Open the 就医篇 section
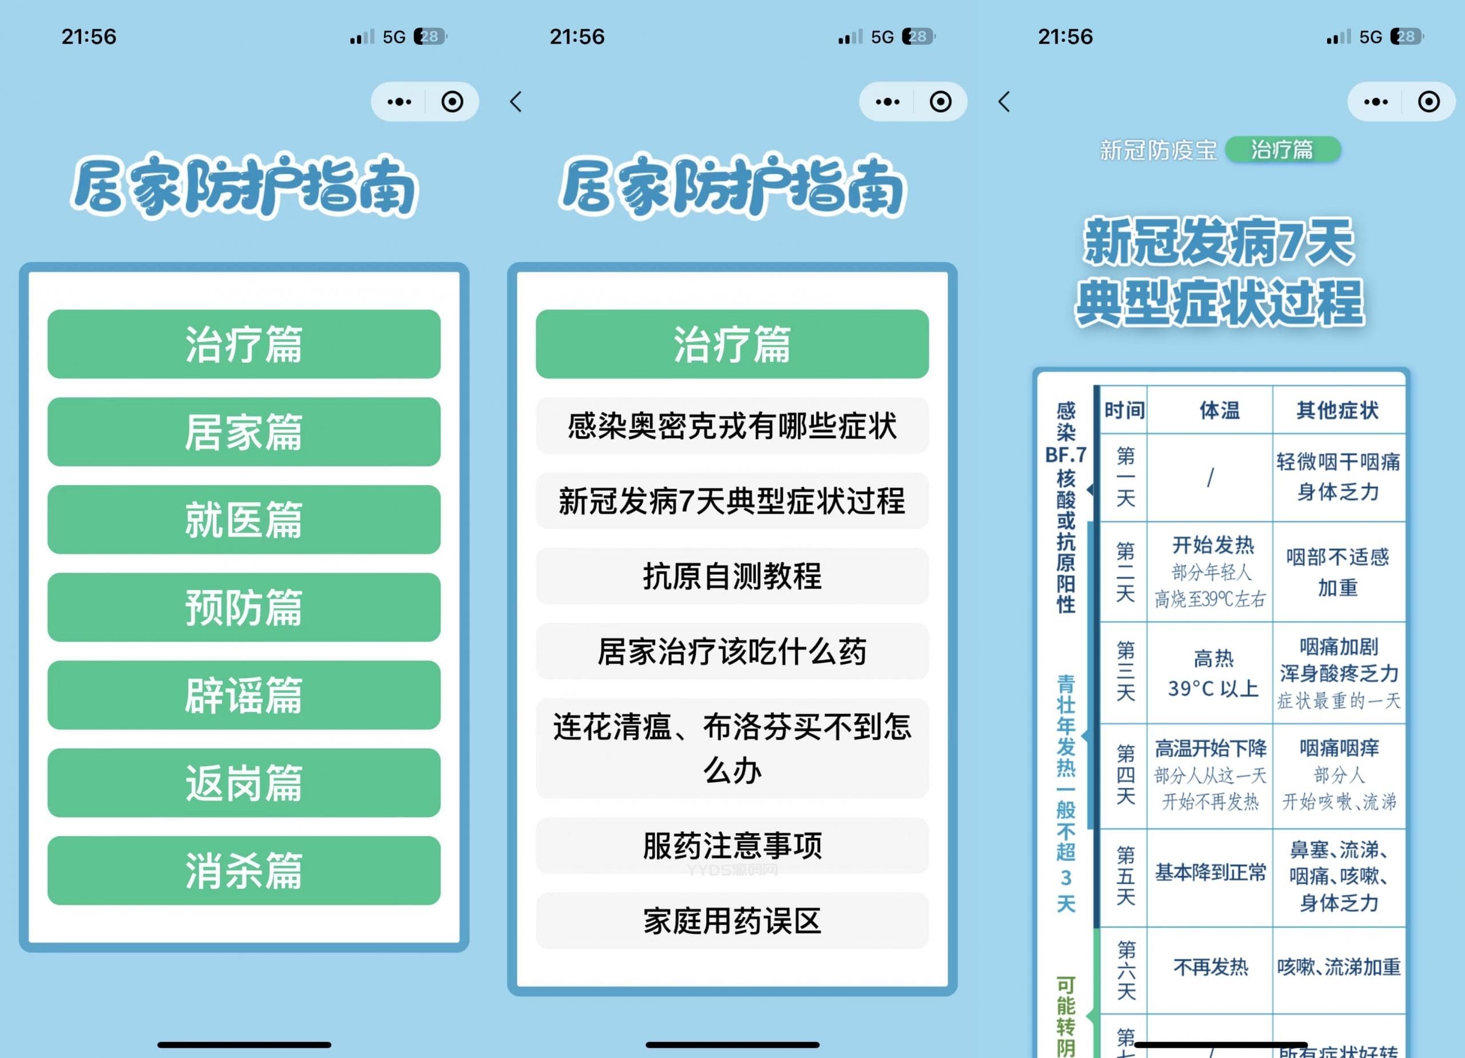 pos(244,520)
